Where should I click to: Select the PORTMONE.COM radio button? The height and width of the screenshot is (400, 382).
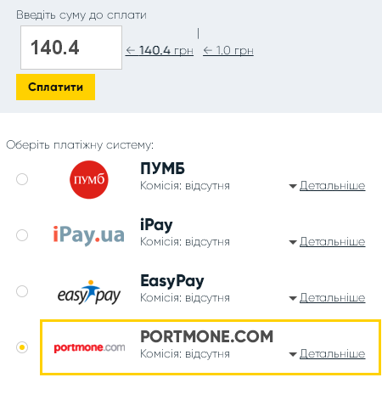[x=22, y=347]
